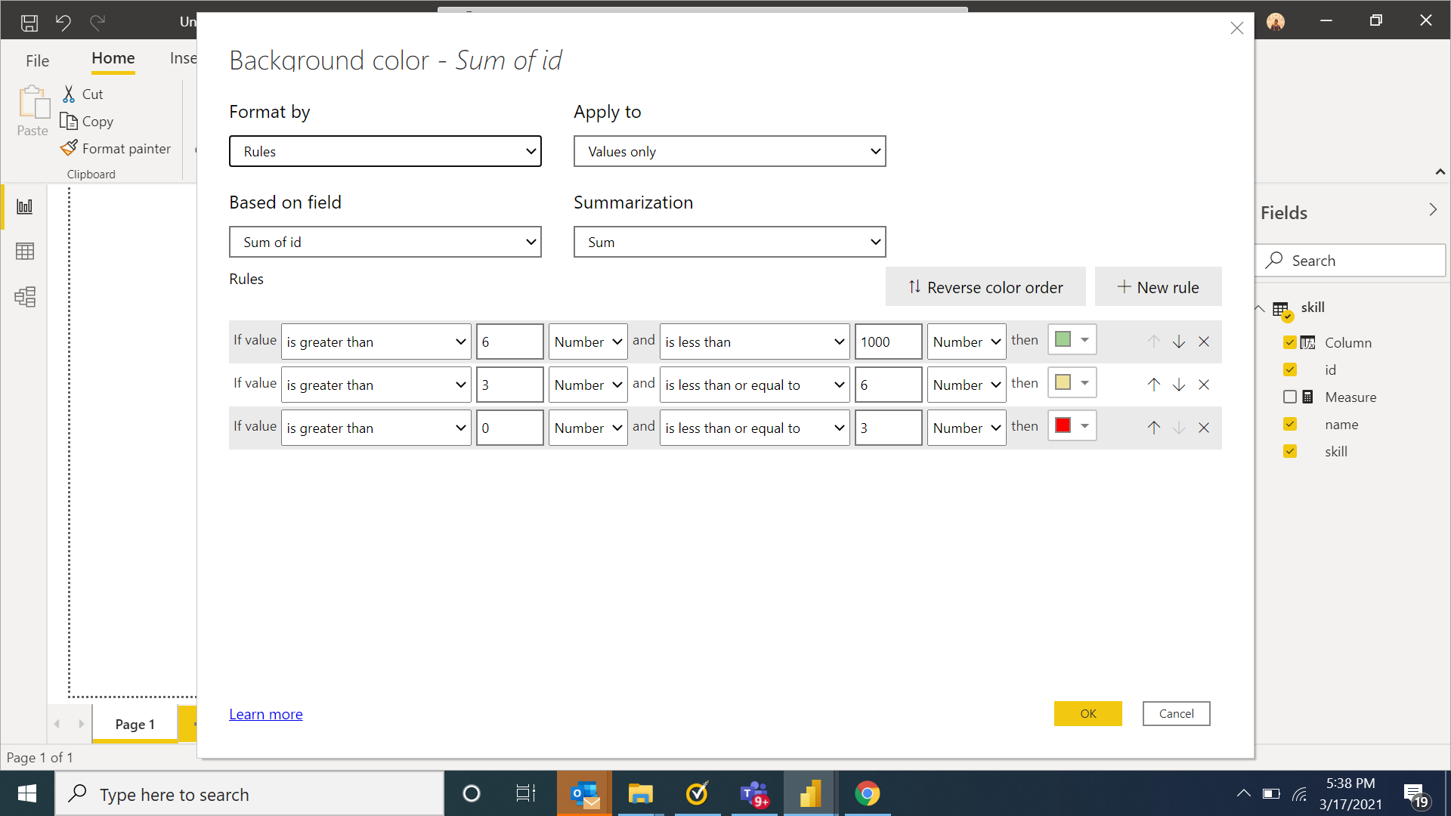Image resolution: width=1451 pixels, height=816 pixels.
Task: Switch to the Home ribbon tab
Action: [113, 58]
